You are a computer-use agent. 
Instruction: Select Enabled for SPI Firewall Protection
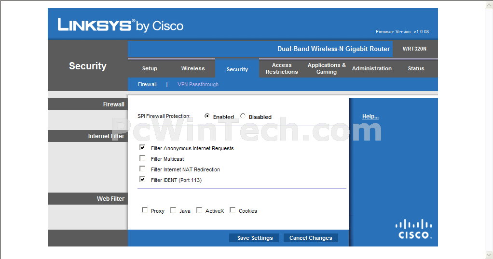(207, 116)
